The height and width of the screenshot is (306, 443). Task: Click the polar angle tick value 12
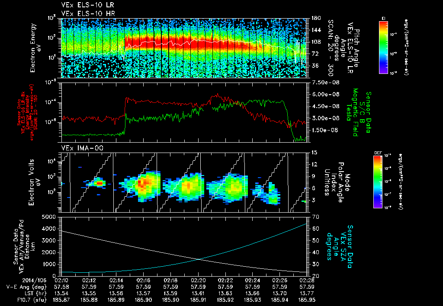[x=315, y=165]
